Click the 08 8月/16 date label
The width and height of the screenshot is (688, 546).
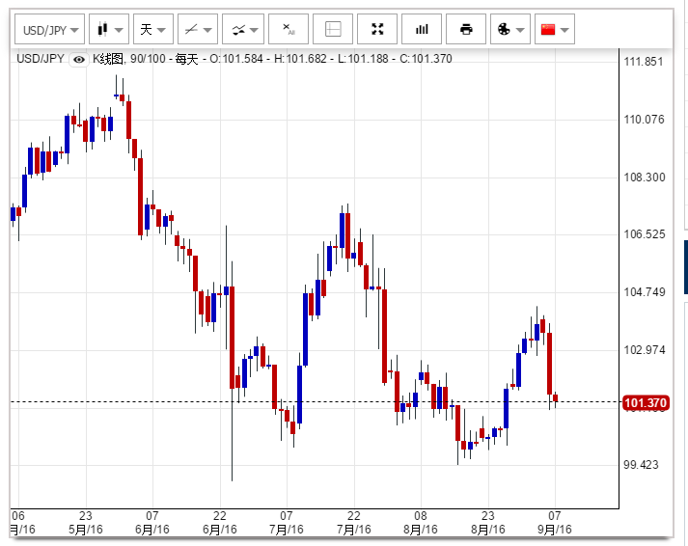pyautogui.click(x=421, y=523)
